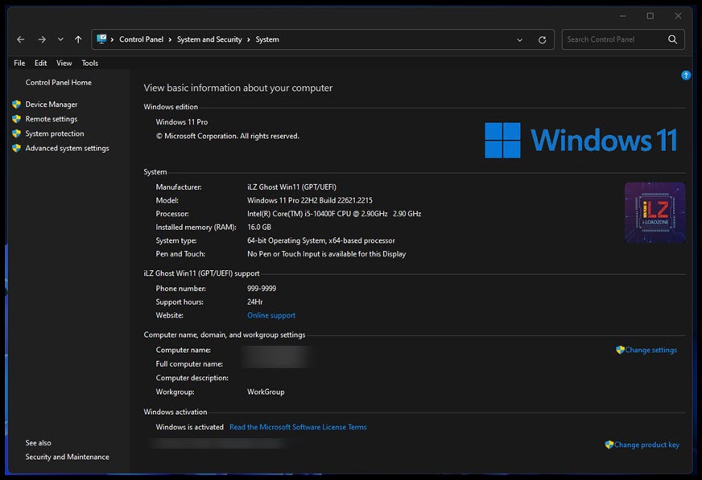Open System protection

coord(55,133)
